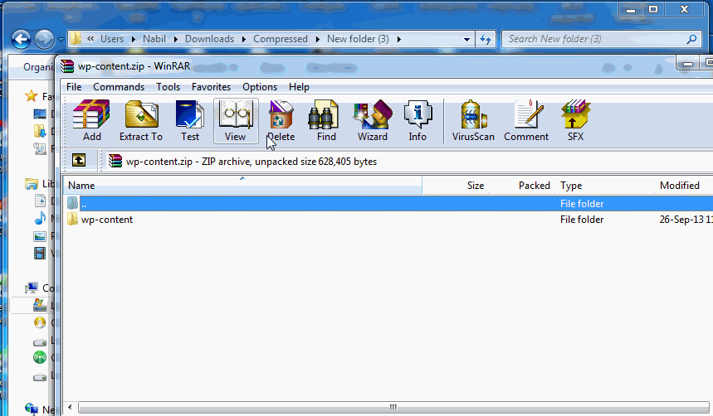Open the View file tool
The width and height of the screenshot is (713, 416).
(236, 120)
